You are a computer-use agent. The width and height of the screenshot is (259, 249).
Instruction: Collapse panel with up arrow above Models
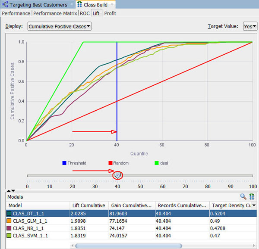[x=9, y=191]
